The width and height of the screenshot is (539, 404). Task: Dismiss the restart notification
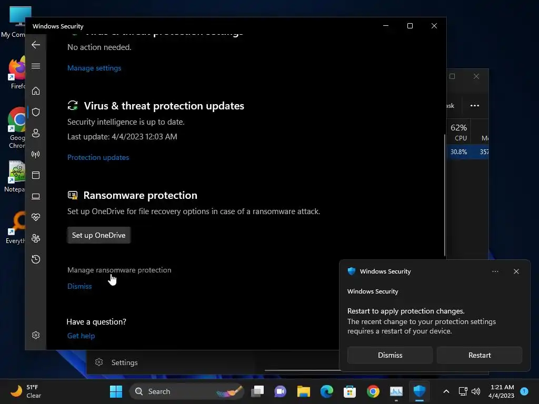pyautogui.click(x=390, y=355)
